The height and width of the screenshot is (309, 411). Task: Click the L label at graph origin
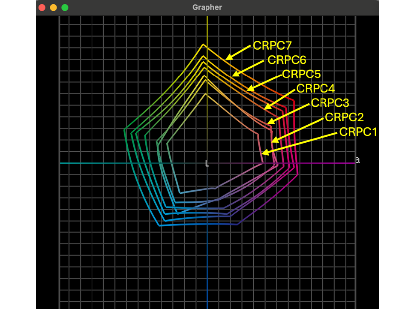(x=207, y=164)
